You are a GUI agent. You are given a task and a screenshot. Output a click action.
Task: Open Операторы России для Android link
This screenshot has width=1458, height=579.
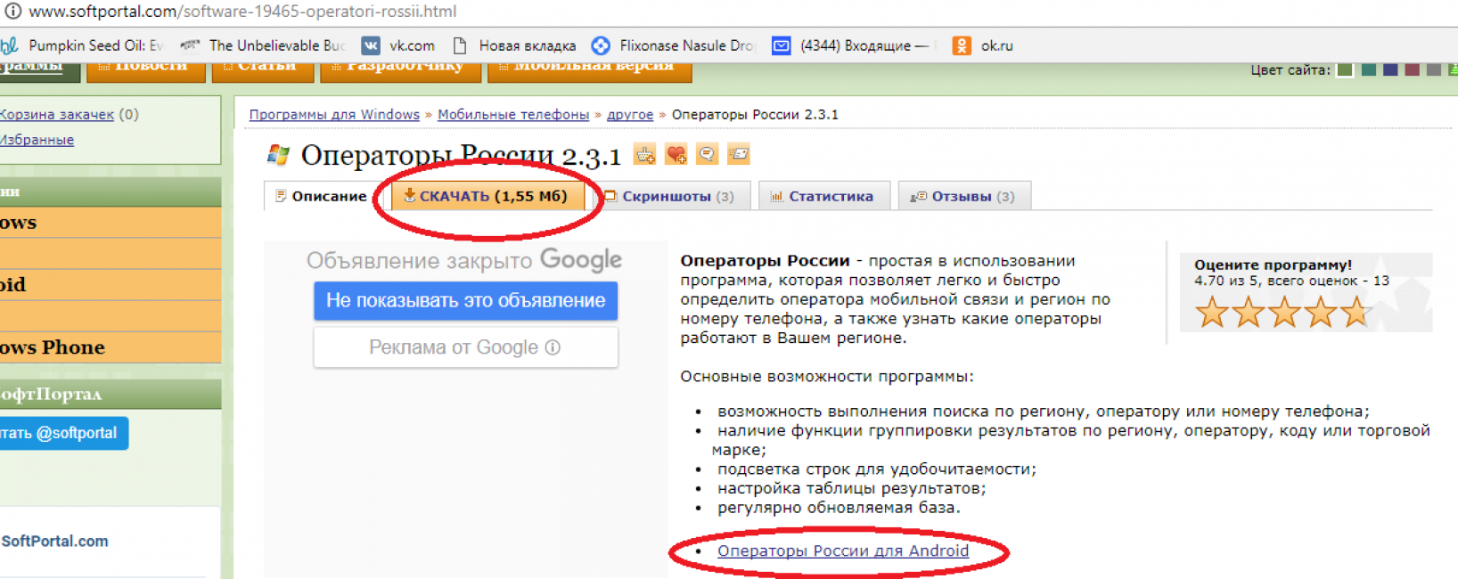tap(843, 550)
